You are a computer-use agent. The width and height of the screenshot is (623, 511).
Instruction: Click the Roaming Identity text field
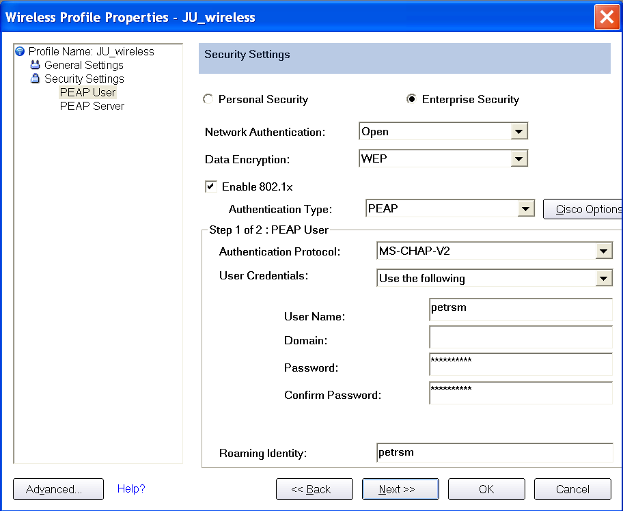(x=495, y=452)
